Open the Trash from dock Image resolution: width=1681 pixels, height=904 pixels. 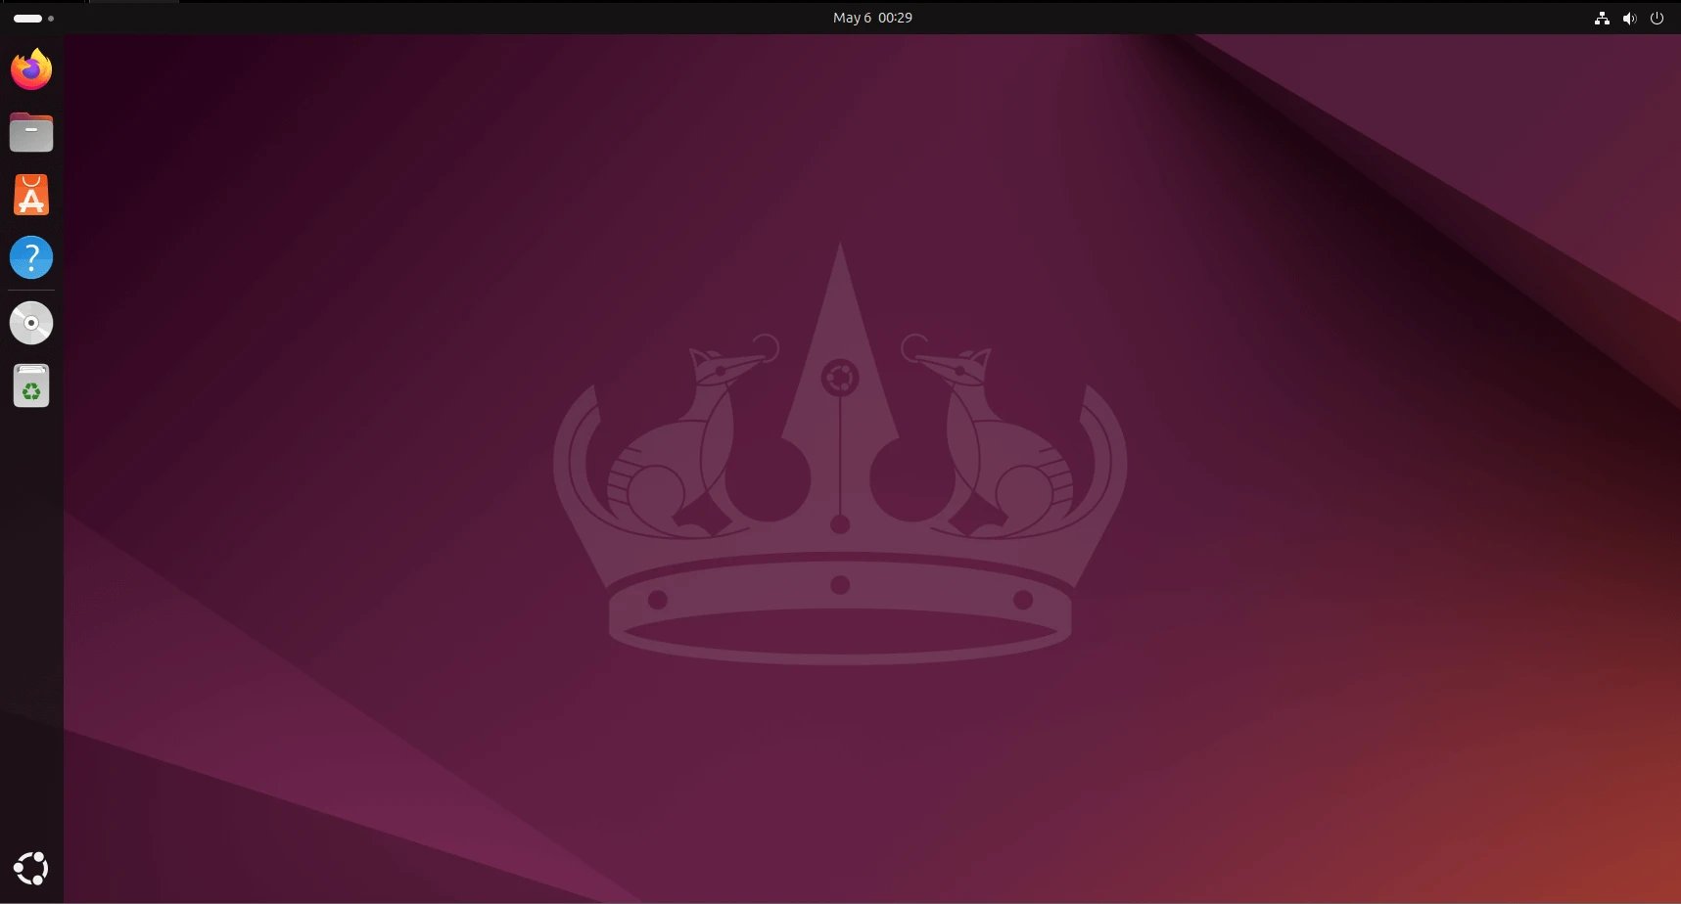(31, 385)
